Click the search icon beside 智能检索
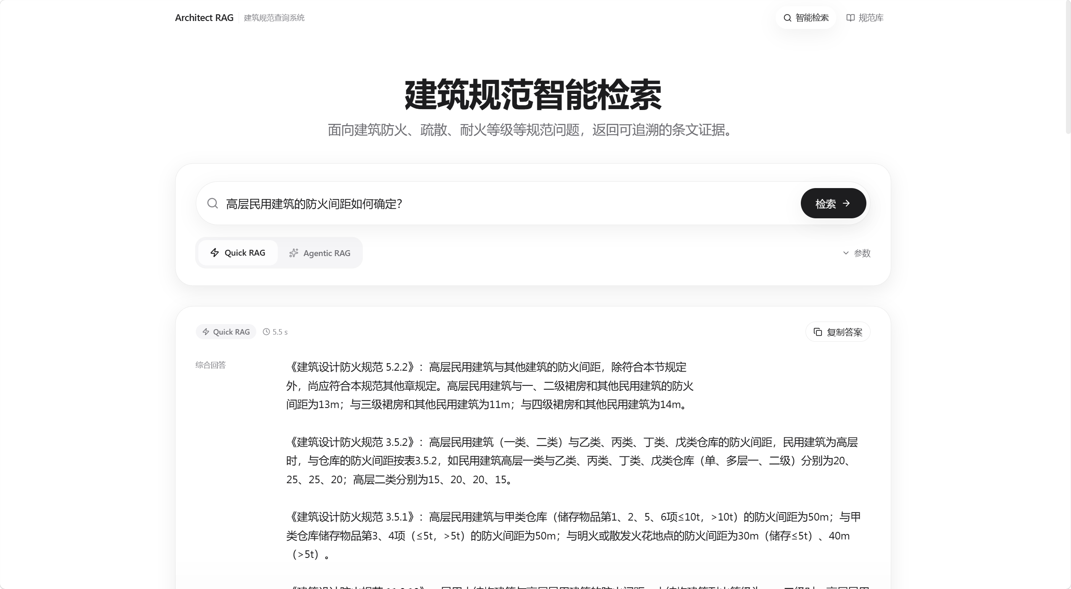 787,18
